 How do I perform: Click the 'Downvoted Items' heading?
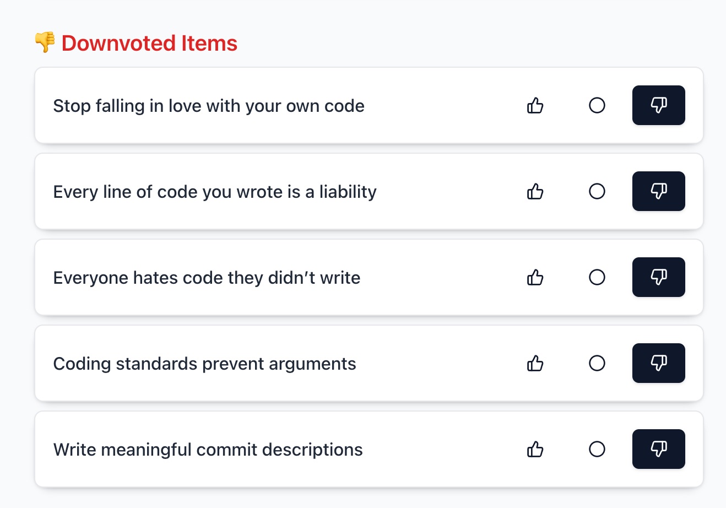[149, 43]
